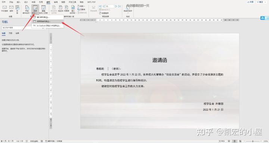The width and height of the screenshot is (269, 143).
Task: Click the 尊敬的 salutation text
Action: 100,69
